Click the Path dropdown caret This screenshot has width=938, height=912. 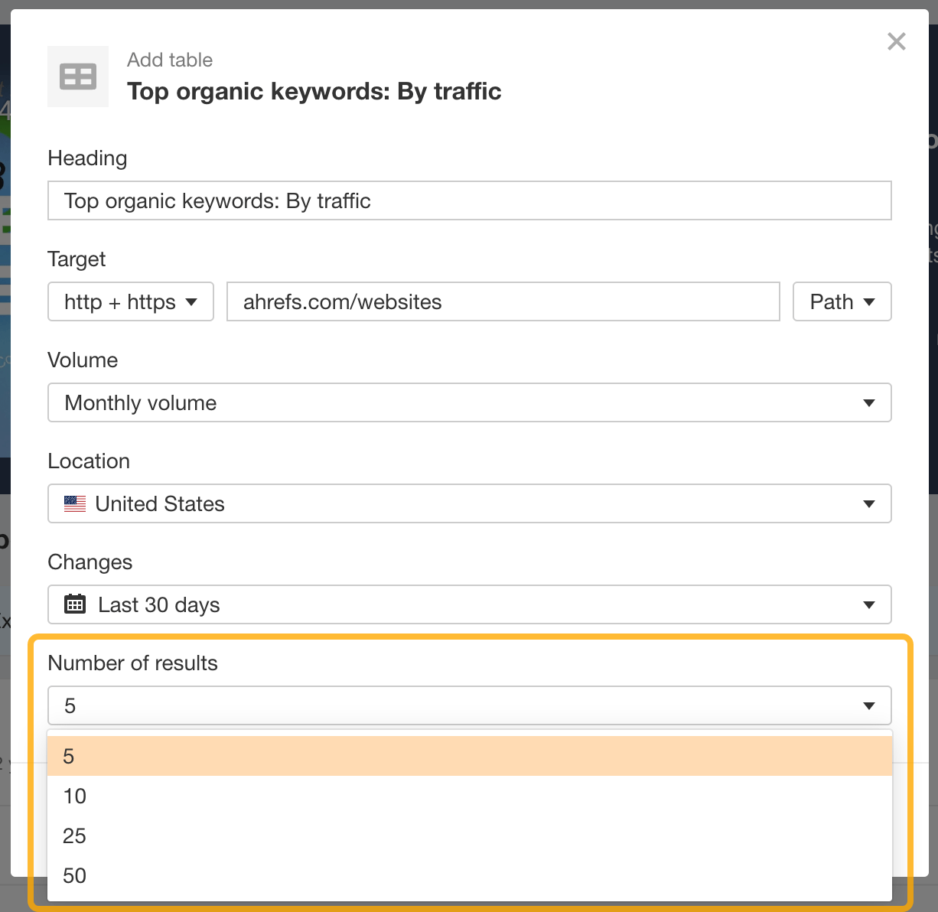[869, 301]
